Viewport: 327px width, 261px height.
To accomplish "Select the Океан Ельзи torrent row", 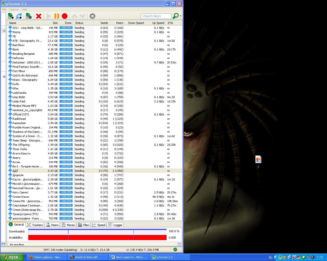I will pyautogui.click(x=95, y=197).
